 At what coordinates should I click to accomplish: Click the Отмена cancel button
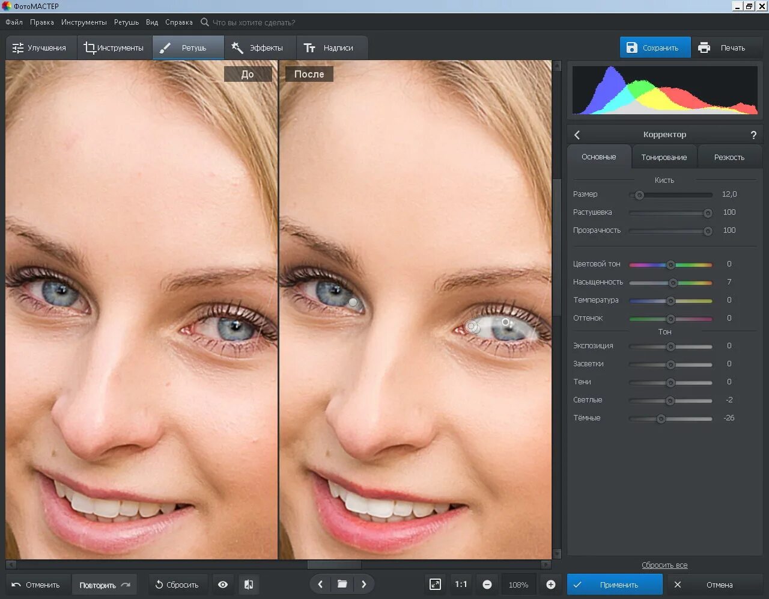click(x=712, y=585)
